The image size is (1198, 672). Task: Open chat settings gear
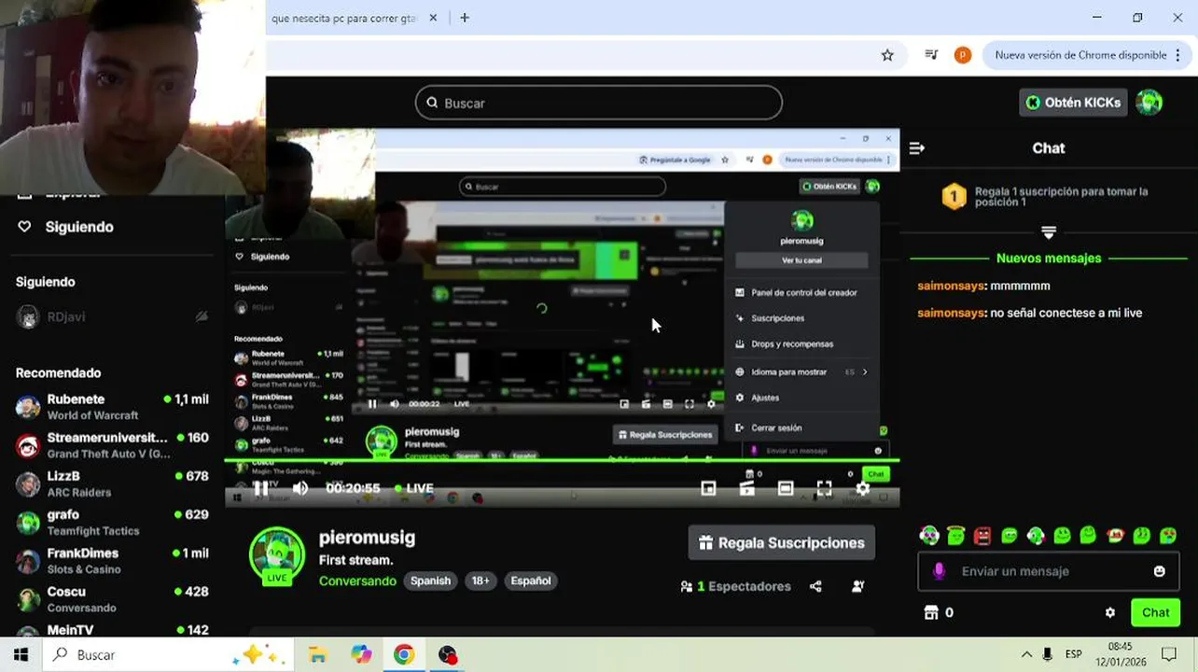coord(1110,612)
